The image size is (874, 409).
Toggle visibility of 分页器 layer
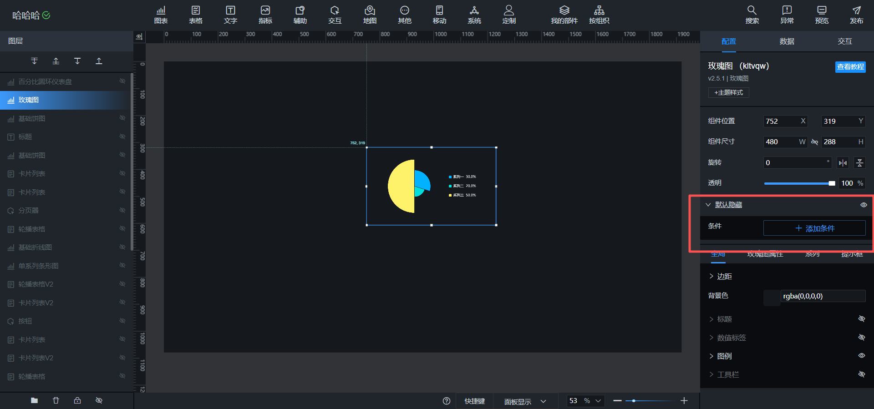[x=122, y=210]
